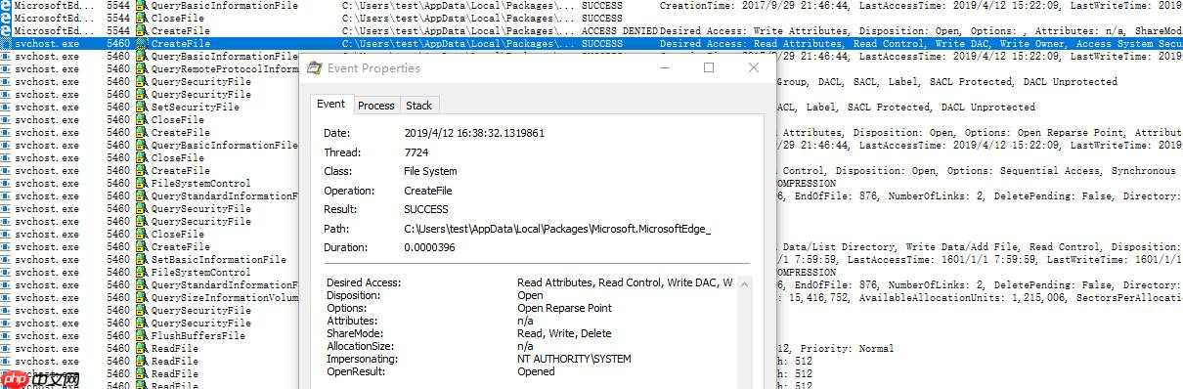Maximize the Event Properties window
This screenshot has width=1183, height=389.
click(x=709, y=67)
